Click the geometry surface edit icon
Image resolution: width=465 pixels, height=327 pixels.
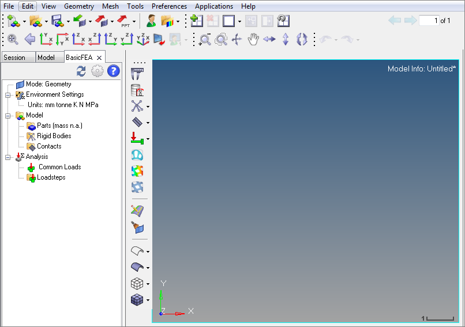(x=137, y=211)
